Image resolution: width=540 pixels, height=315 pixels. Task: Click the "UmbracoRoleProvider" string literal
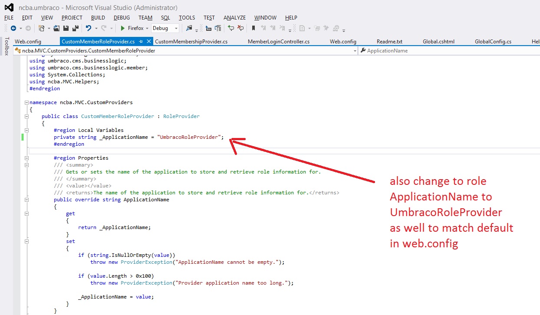pyautogui.click(x=189, y=137)
